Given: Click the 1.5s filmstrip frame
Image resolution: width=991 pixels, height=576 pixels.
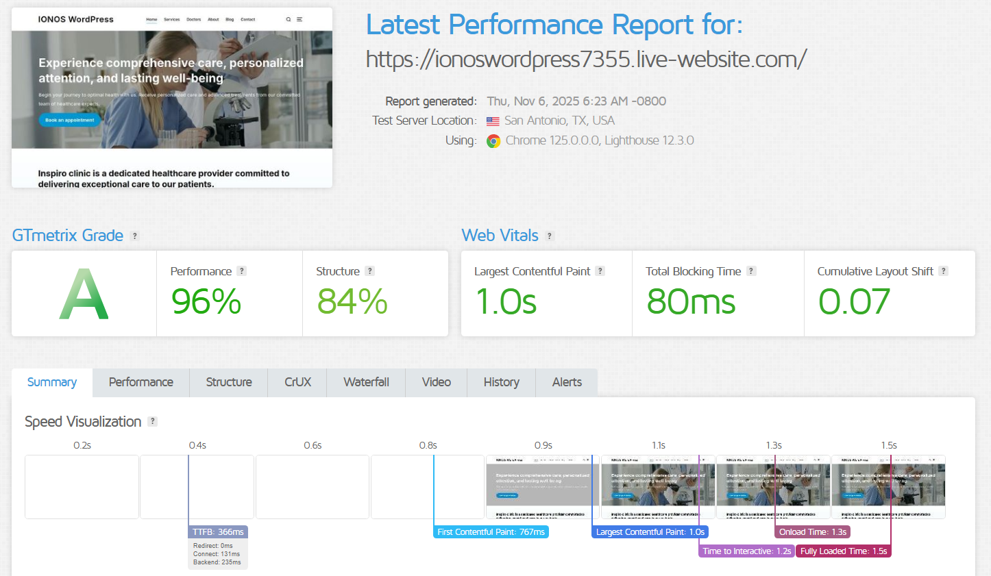Looking at the screenshot, I should [x=888, y=487].
